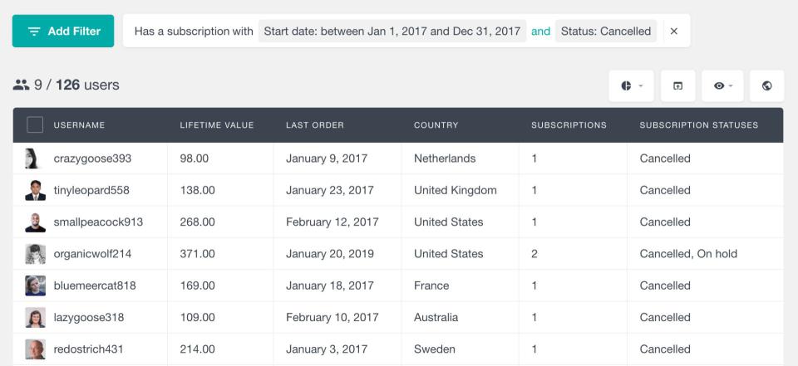Click the Add Filter button
The image size is (798, 366).
pyautogui.click(x=63, y=32)
